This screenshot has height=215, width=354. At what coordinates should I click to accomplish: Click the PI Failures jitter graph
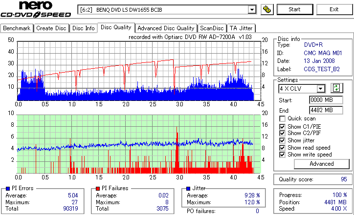click(139, 144)
